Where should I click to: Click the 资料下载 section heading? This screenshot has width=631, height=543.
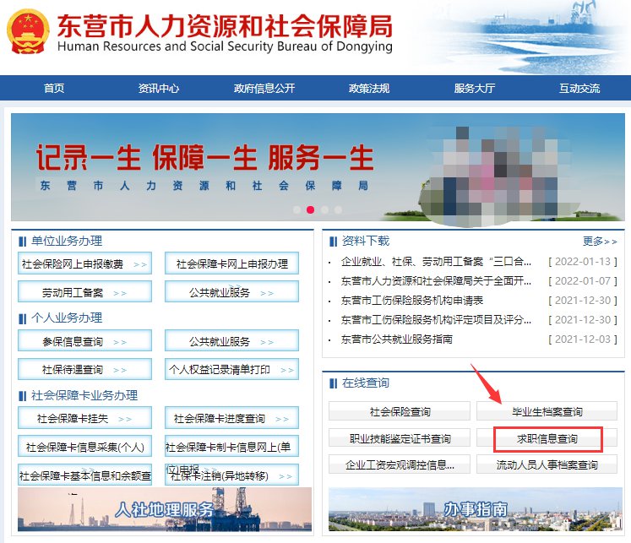click(366, 241)
